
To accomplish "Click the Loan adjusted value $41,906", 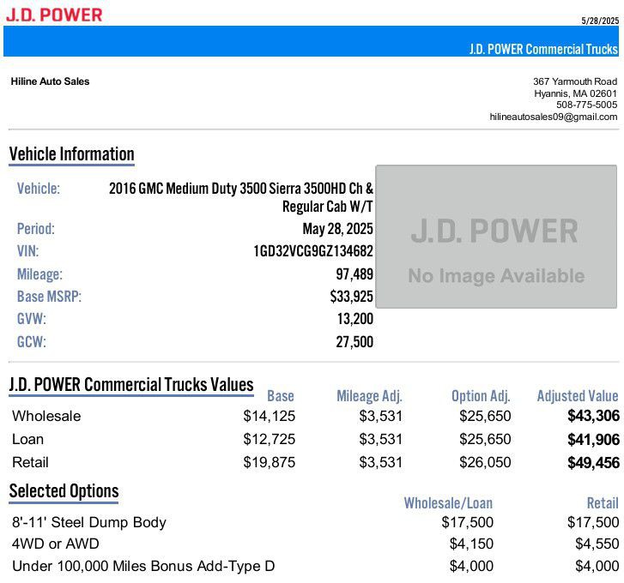I will [x=593, y=440].
